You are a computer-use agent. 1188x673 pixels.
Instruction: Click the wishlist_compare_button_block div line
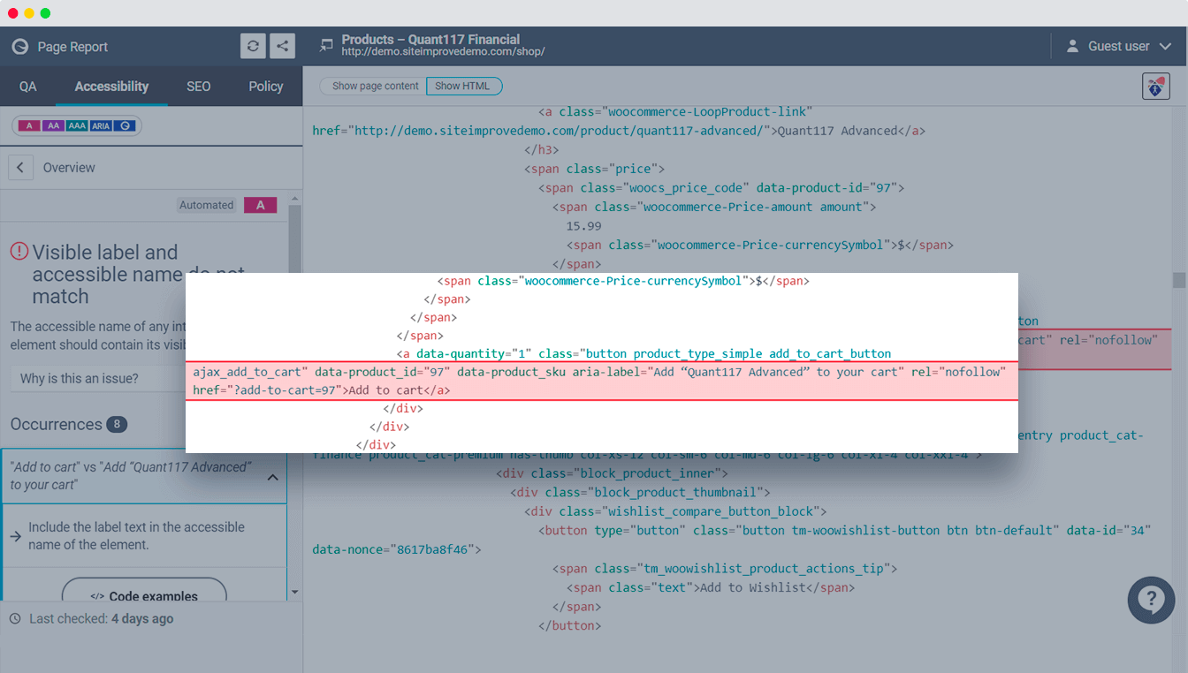click(675, 511)
